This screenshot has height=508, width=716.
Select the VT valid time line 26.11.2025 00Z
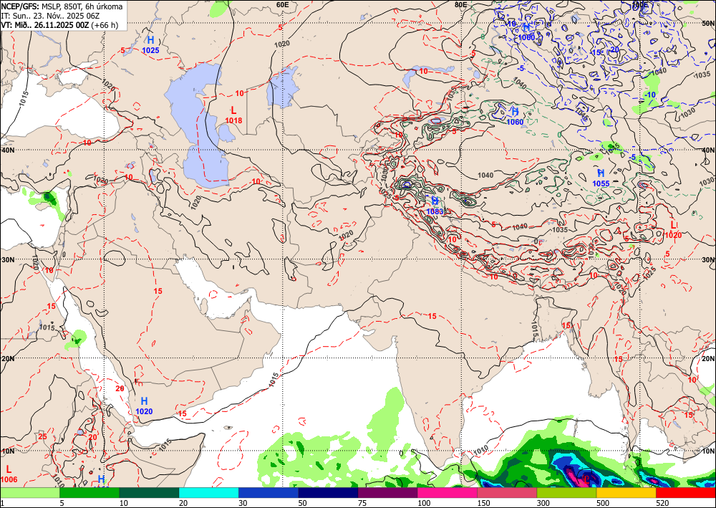point(59,24)
